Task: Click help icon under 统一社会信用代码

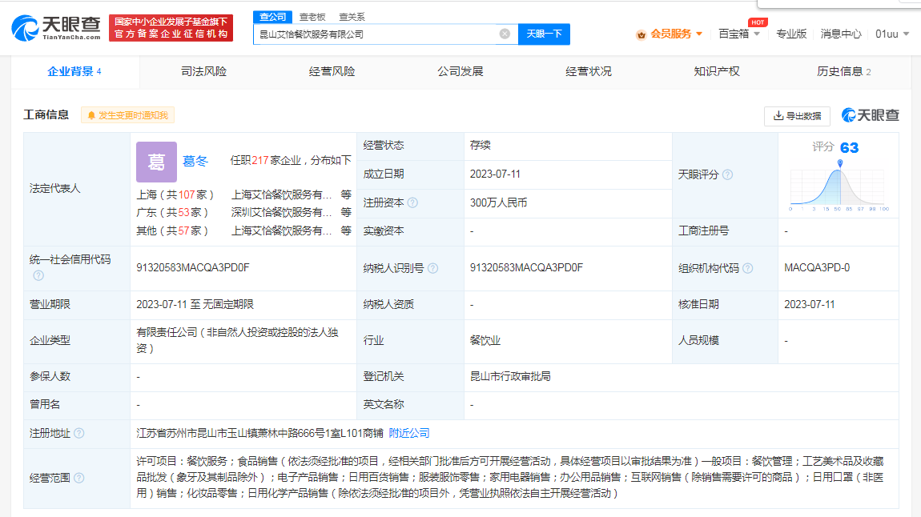Action: (38, 275)
